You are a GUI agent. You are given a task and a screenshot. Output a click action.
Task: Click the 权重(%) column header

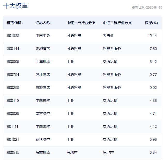pyautogui.click(x=151, y=23)
